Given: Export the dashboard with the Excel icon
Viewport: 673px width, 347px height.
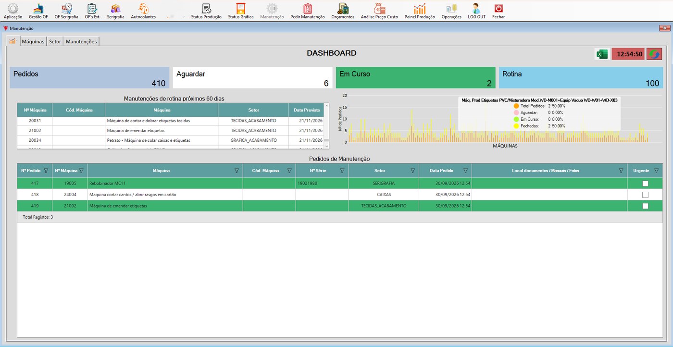Looking at the screenshot, I should click(602, 54).
